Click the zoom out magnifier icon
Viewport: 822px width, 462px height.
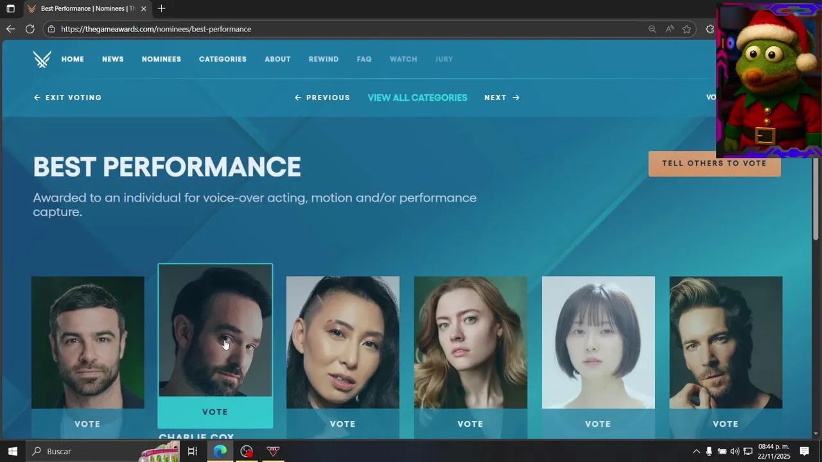click(x=652, y=29)
